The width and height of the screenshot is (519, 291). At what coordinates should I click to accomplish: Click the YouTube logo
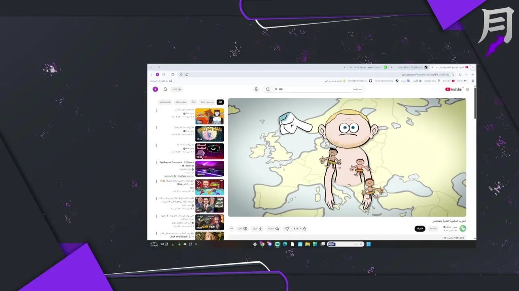[x=453, y=89]
